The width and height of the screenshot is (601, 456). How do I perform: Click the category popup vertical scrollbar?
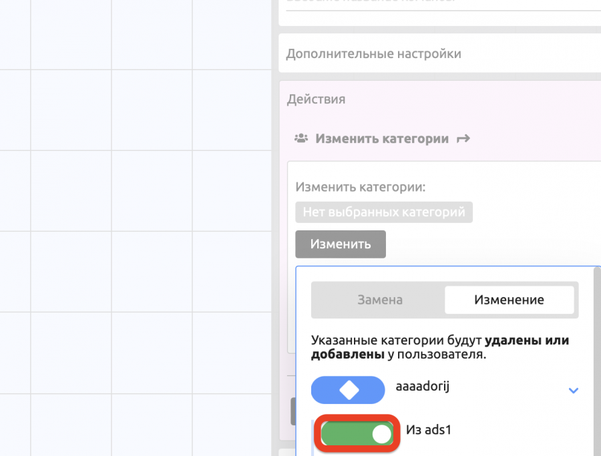tap(597, 362)
